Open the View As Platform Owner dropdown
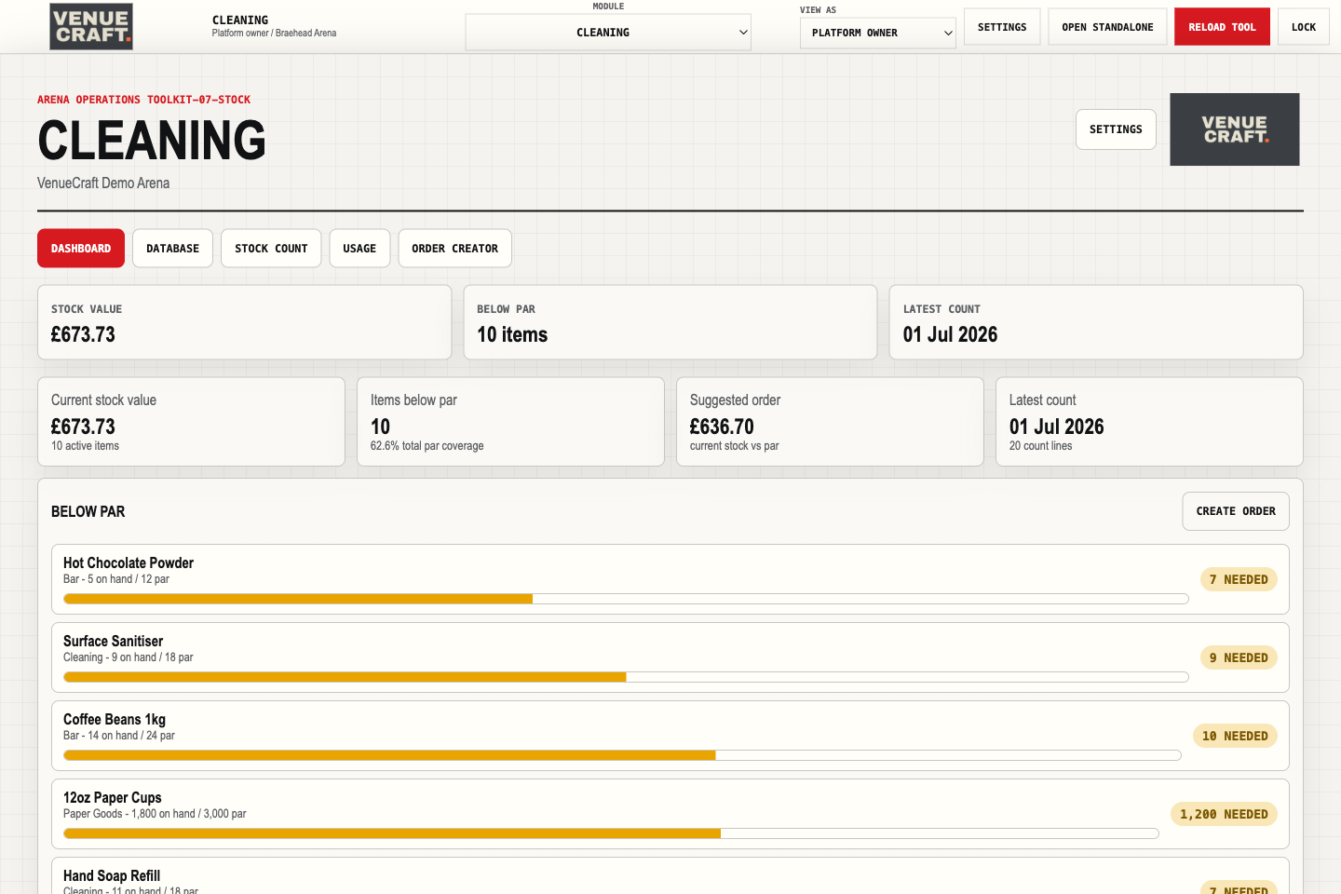Screen dimensions: 1341x894 (x=877, y=33)
